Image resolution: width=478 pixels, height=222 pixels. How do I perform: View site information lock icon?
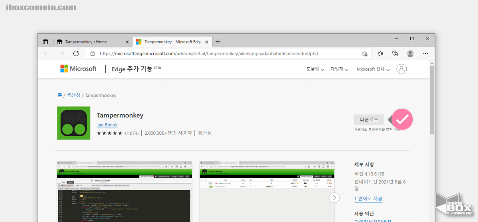(x=92, y=53)
